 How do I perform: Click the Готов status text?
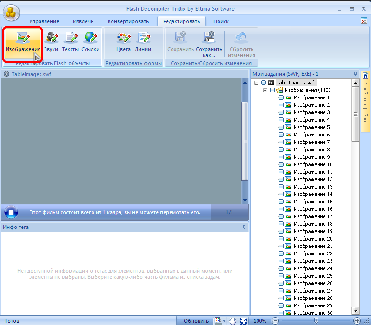point(12,321)
